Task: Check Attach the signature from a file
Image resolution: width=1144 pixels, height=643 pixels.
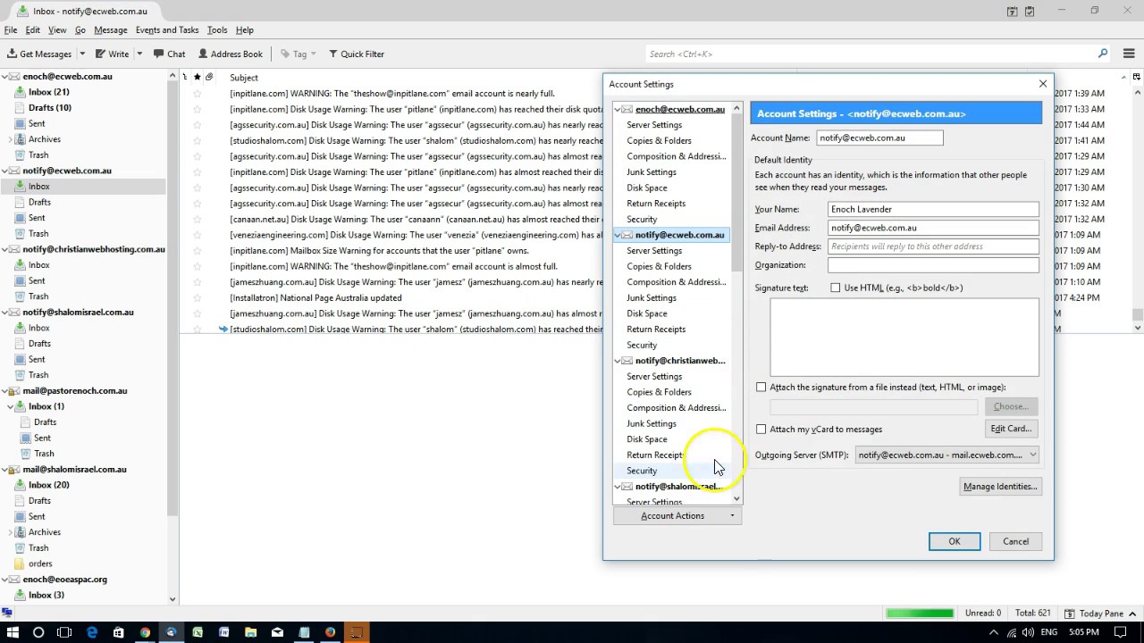Action: click(761, 387)
